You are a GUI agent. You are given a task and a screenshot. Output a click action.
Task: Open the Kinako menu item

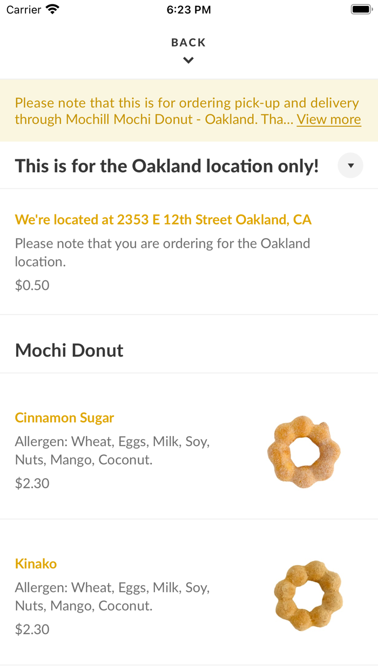point(36,563)
